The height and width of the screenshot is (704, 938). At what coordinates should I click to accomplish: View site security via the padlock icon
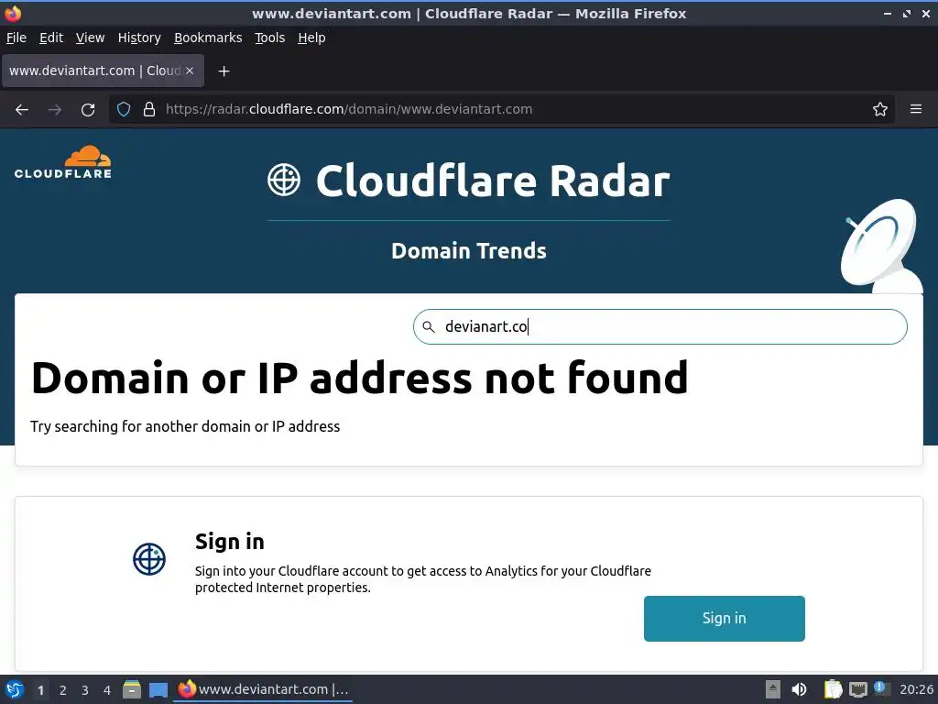click(x=149, y=110)
